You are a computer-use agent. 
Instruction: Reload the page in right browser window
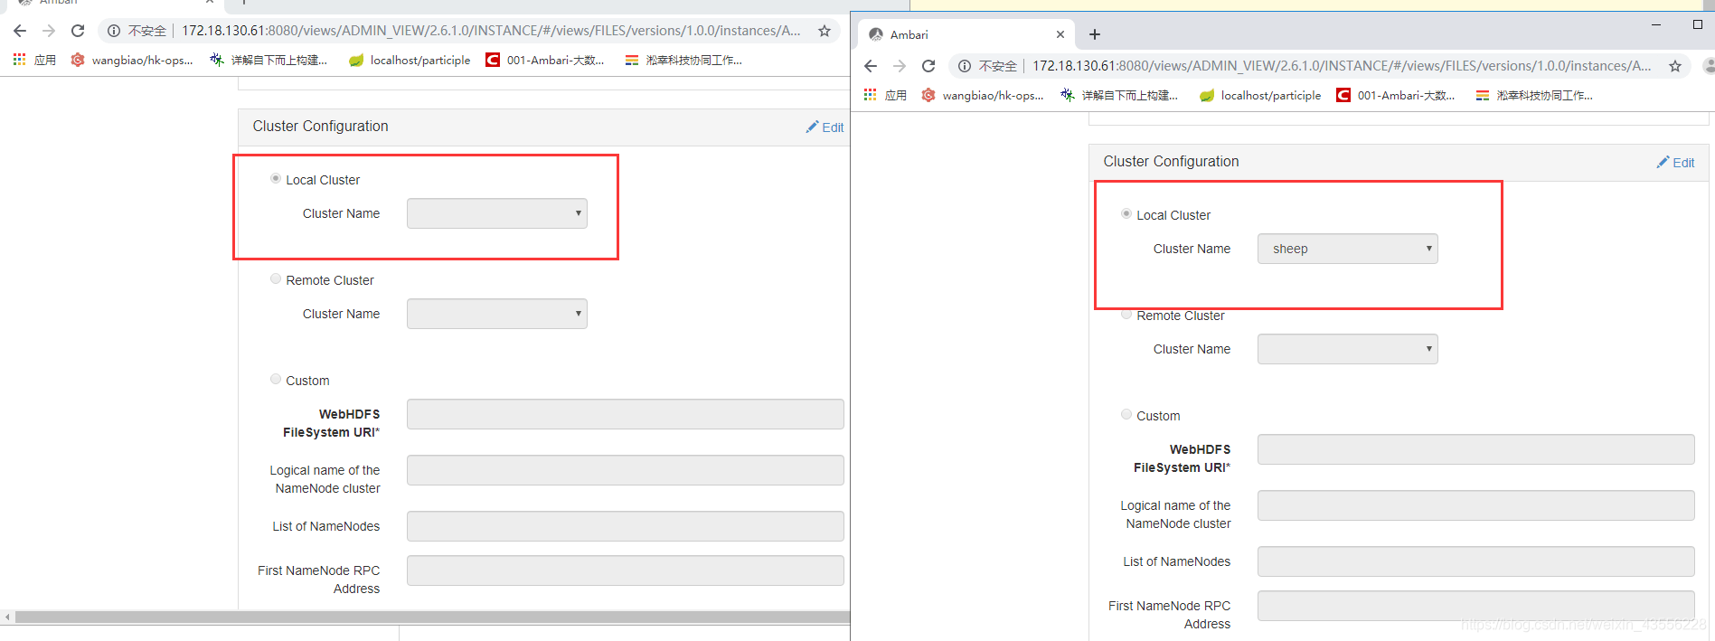click(x=928, y=66)
